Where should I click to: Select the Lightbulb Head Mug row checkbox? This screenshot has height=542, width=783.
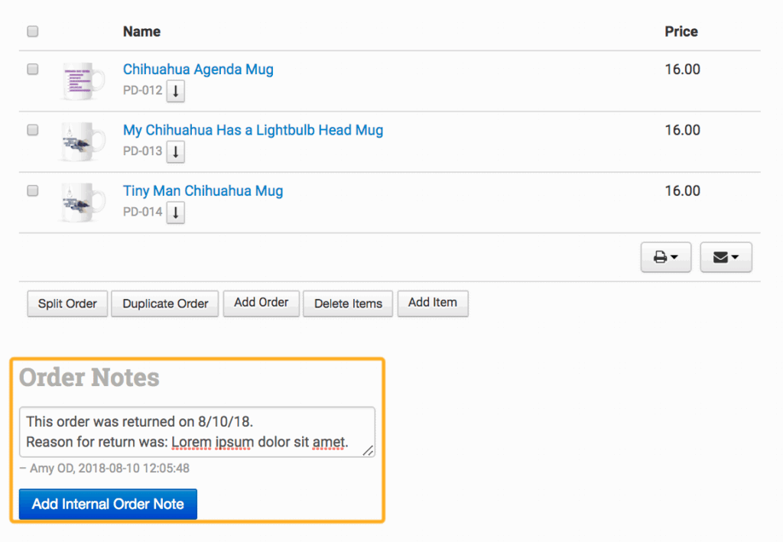[32, 130]
